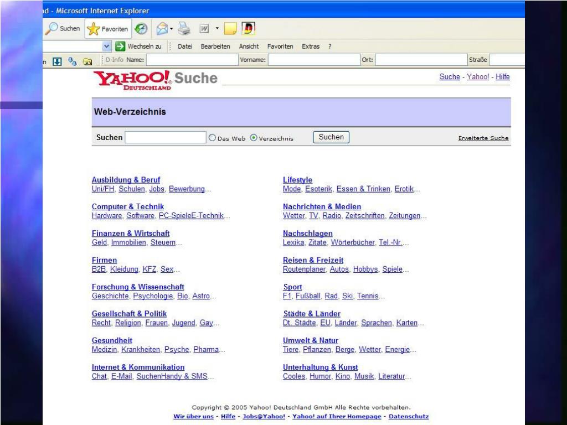Click the D-Info German flag icon
Screen dimensions: 567x425
(249, 28)
